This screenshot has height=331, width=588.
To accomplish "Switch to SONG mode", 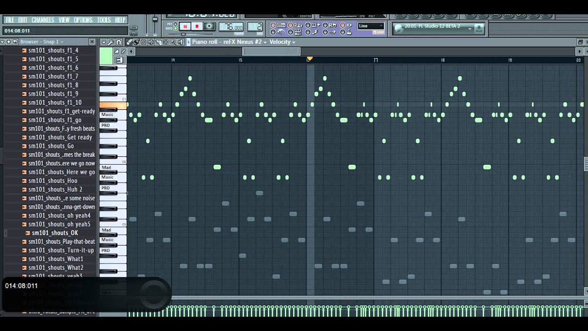I will click(175, 28).
